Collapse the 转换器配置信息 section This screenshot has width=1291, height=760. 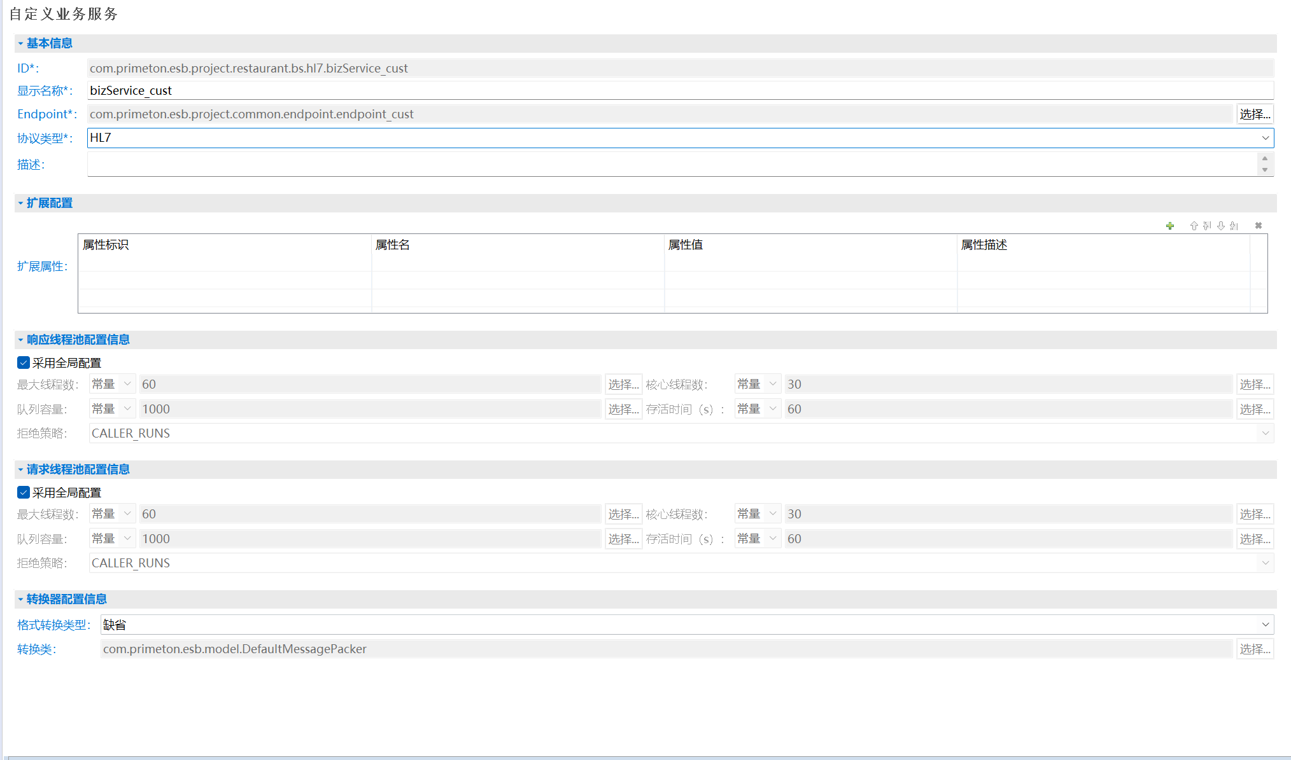click(21, 599)
